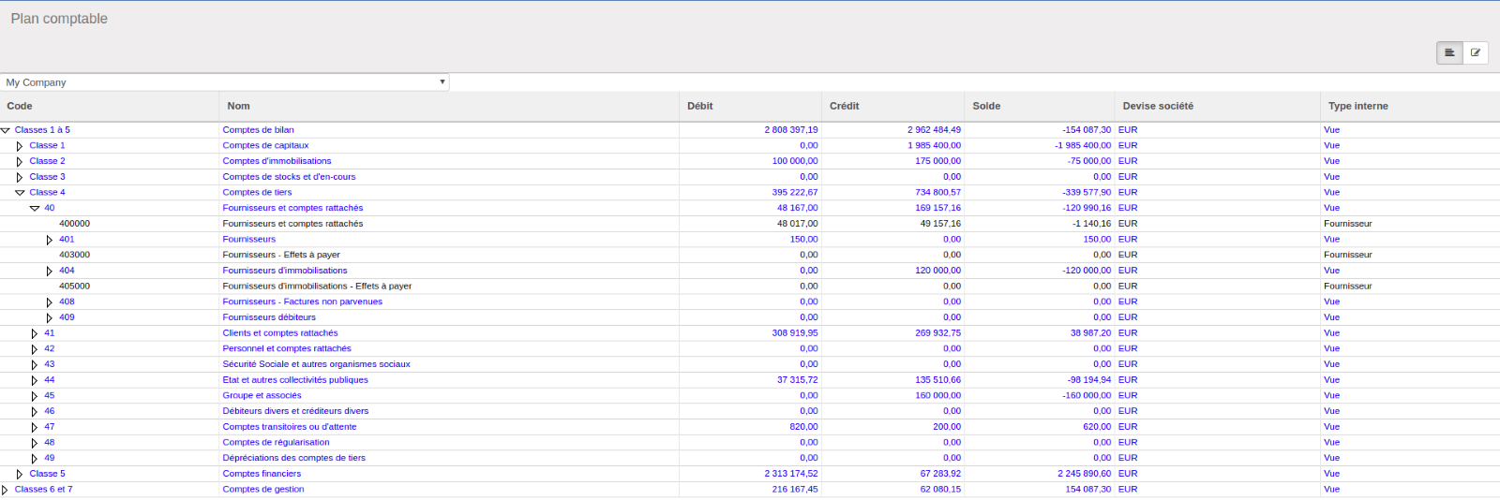Click the balance value 2 245 890,60
1500x500 pixels.
tap(1085, 473)
